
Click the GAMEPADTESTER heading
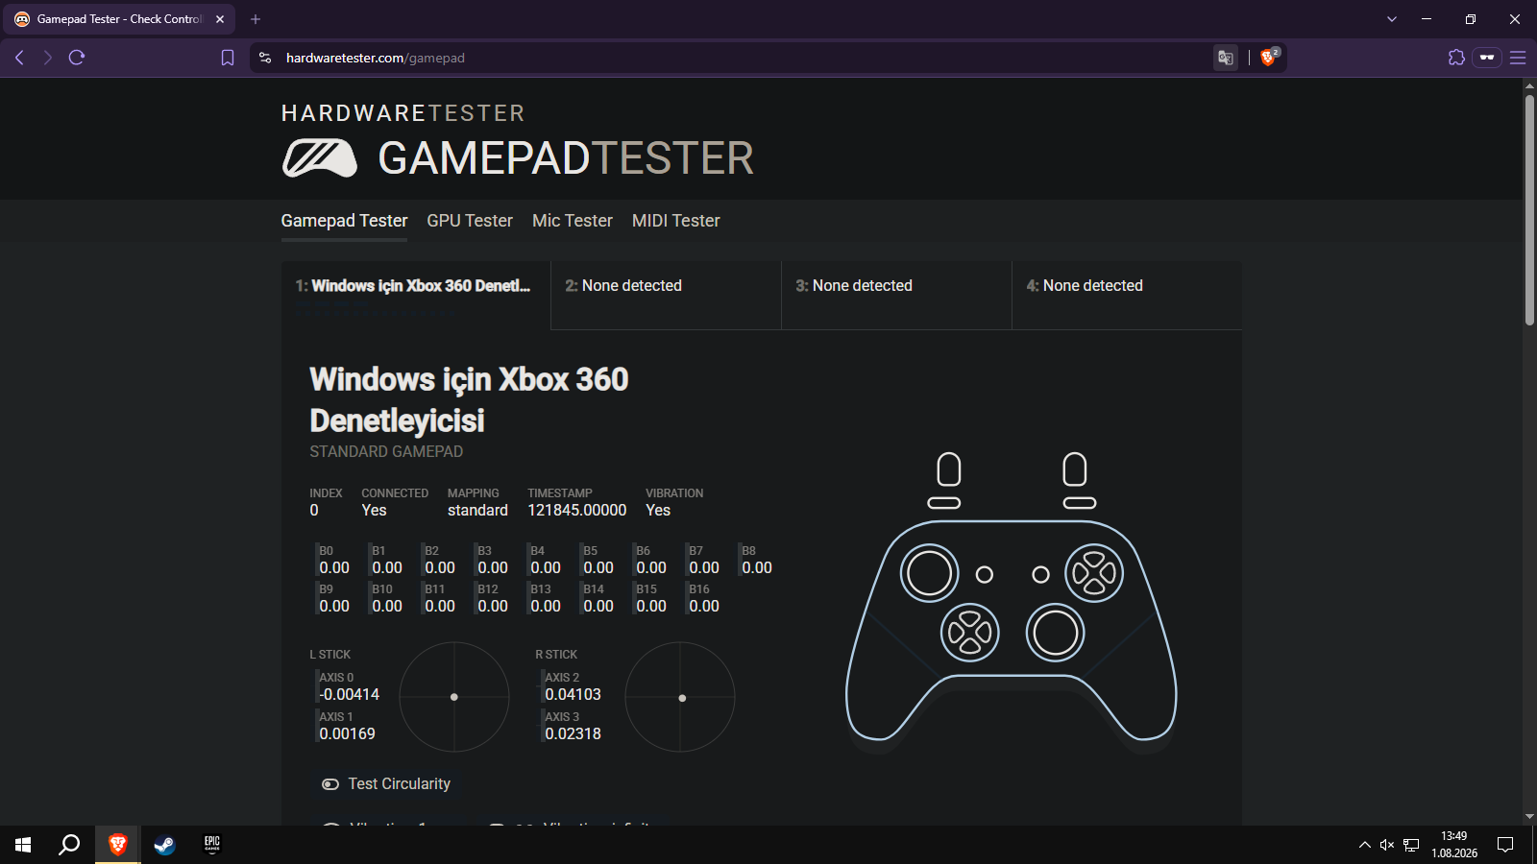coord(566,158)
